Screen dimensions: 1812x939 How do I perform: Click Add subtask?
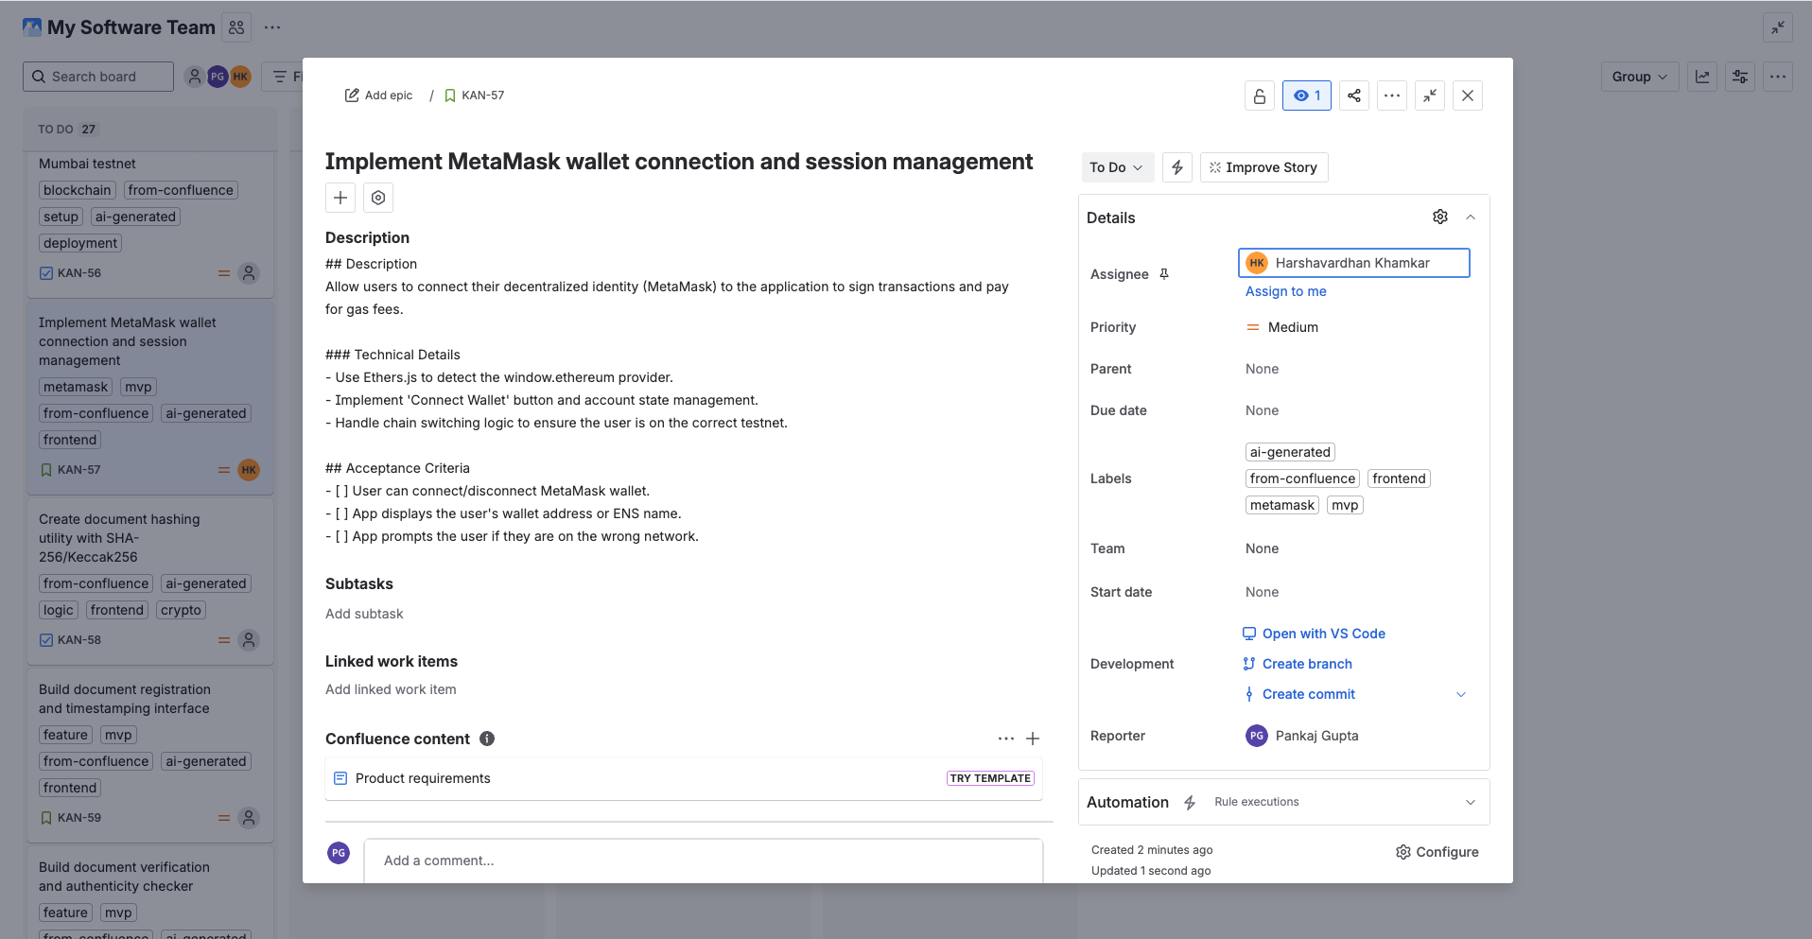tap(364, 614)
